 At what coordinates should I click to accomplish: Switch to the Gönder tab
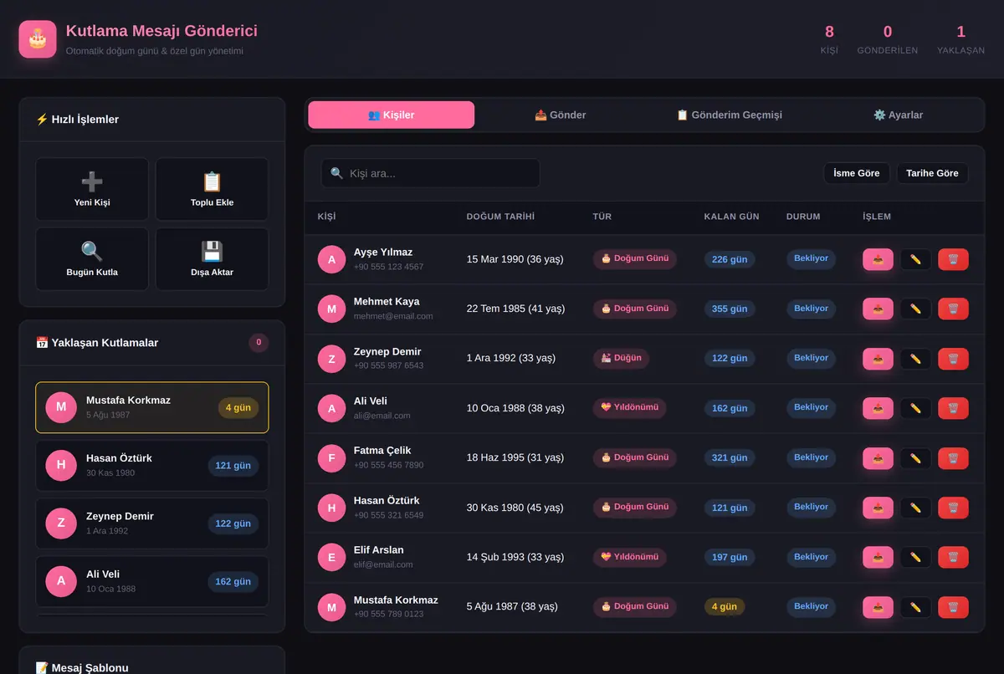(561, 115)
